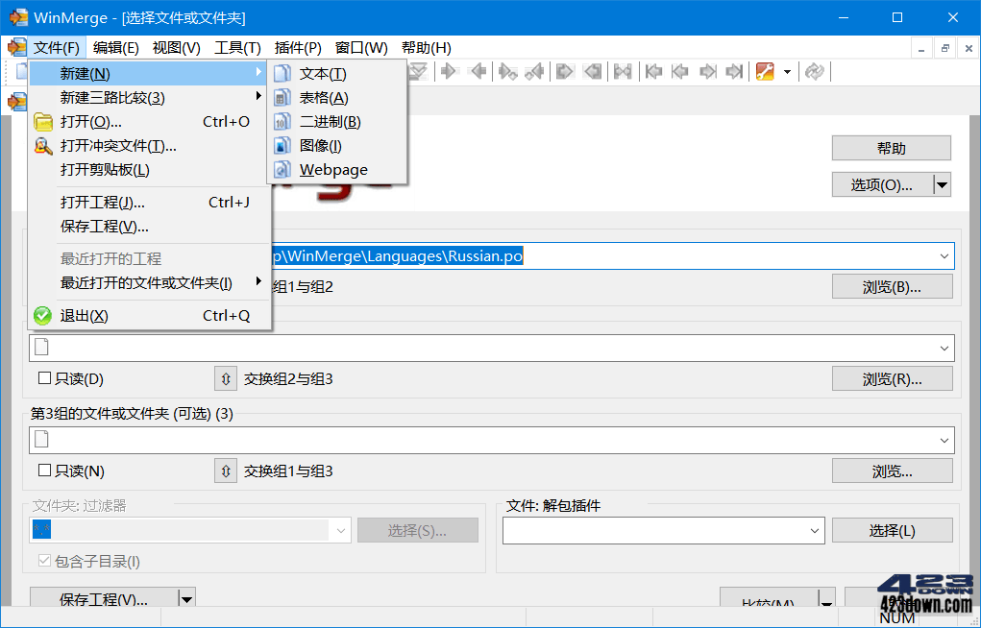
Task: Click the 帮助 button
Action: [891, 148]
